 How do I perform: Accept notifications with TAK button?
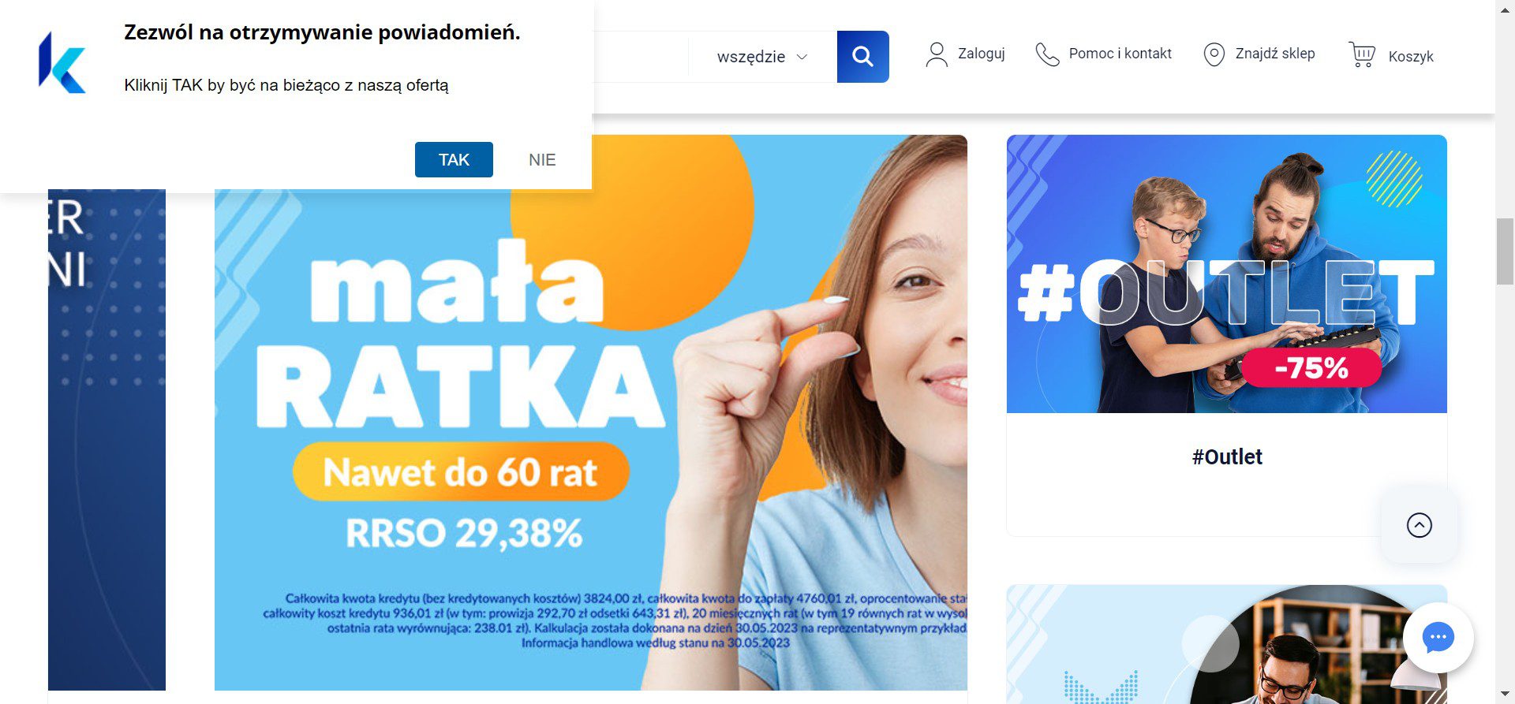click(454, 159)
